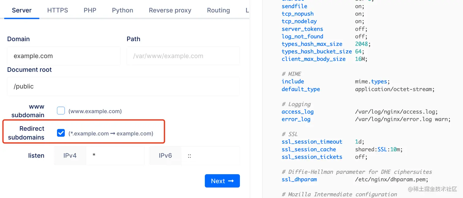Switch to the HTTPS tab

[x=58, y=10]
